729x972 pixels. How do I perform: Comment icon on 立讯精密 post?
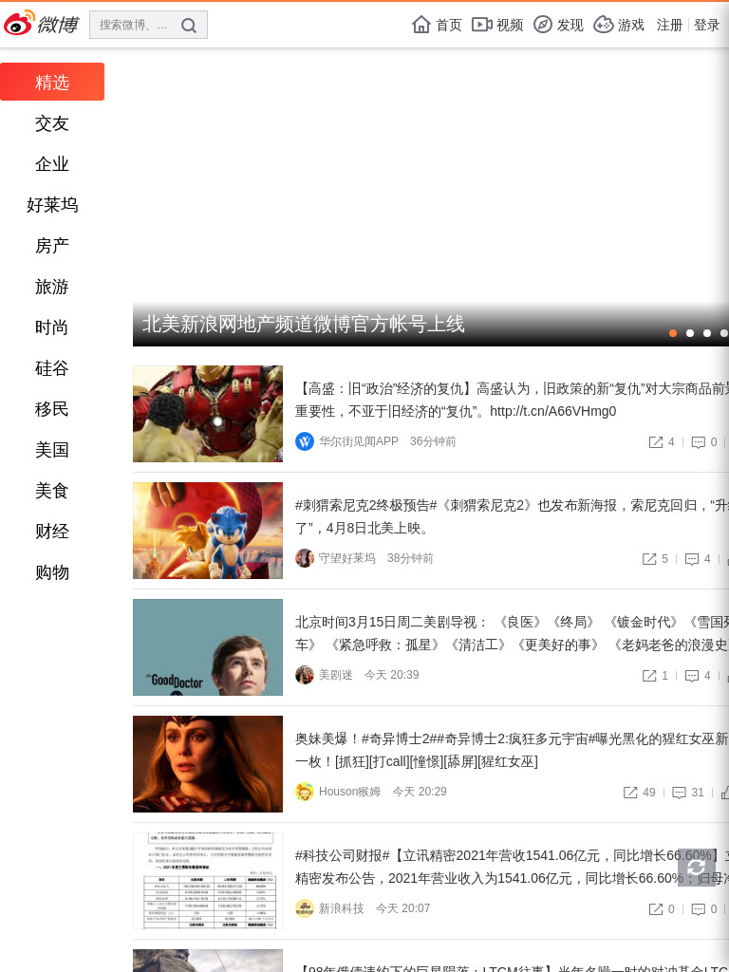(x=698, y=908)
